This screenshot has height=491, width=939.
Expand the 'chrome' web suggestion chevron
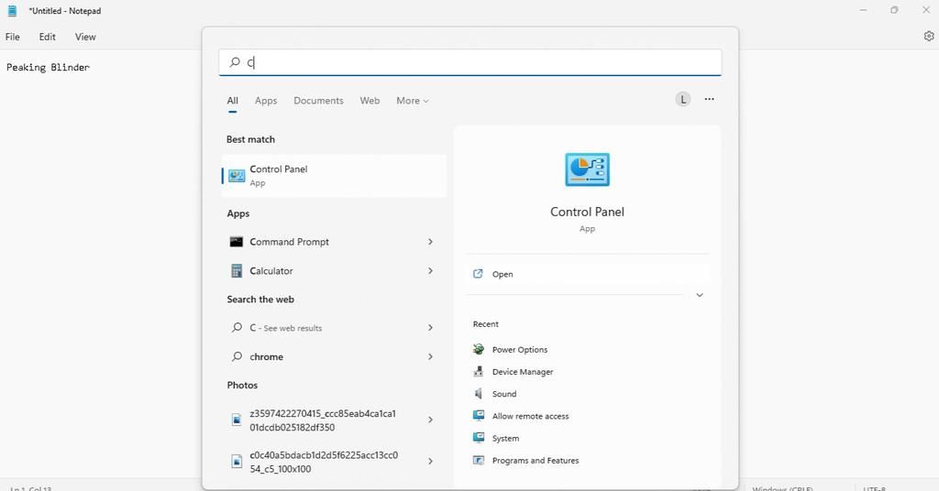pyautogui.click(x=430, y=356)
